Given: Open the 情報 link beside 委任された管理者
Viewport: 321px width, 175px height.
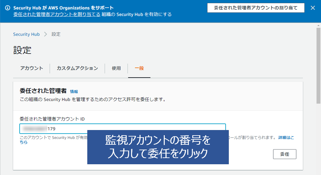Looking at the screenshot, I should [x=74, y=92].
